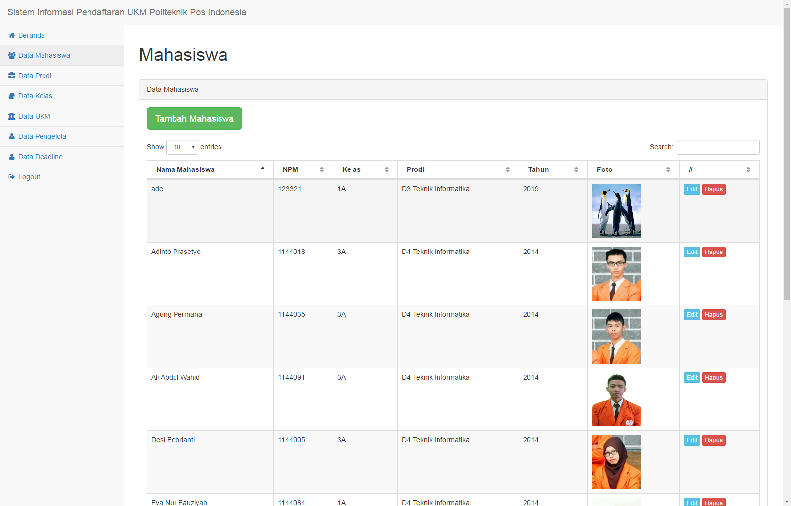Click the penguin photo for ade

616,211
